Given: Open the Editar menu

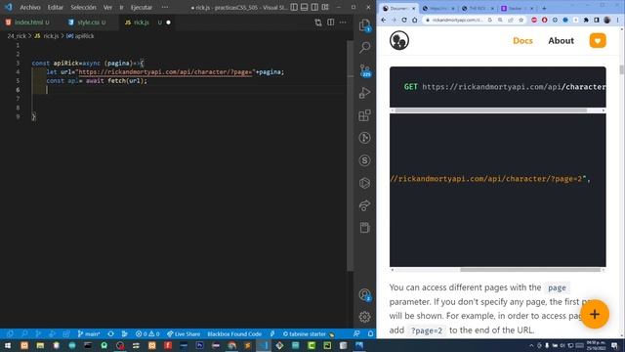Looking at the screenshot, I should coord(56,7).
